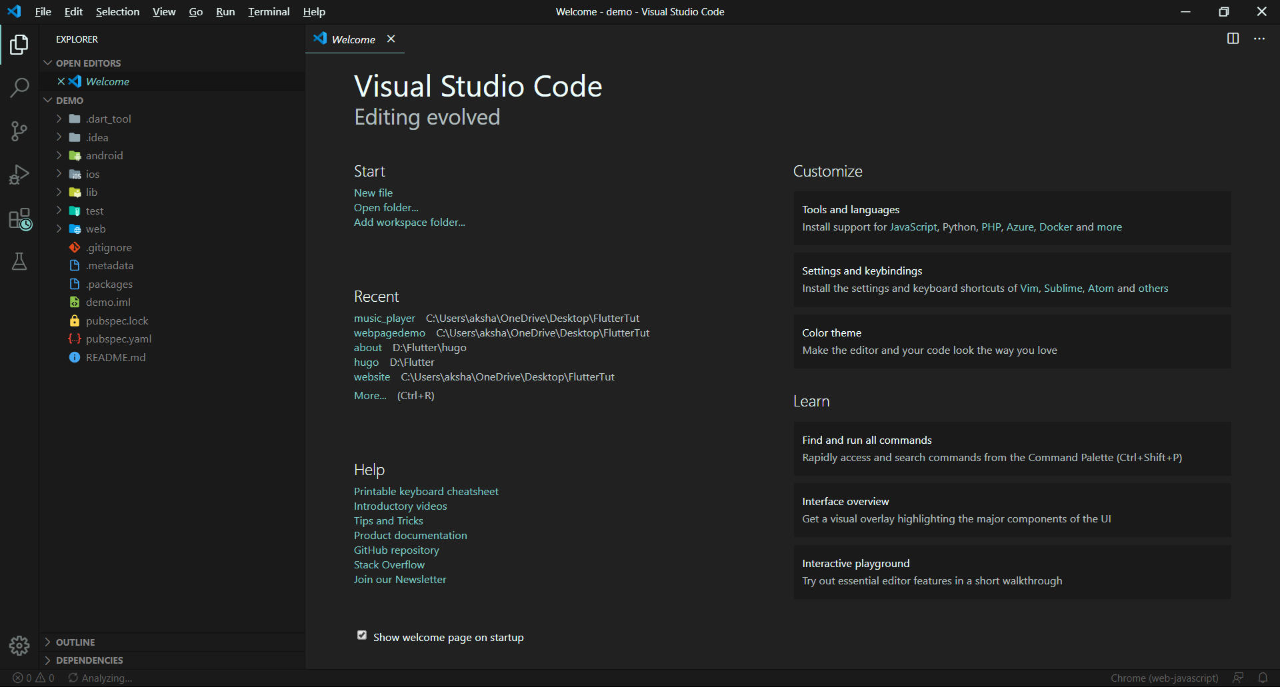This screenshot has width=1280, height=687.
Task: Click Chrome (web-javascript) device selector
Action: pos(1165,678)
